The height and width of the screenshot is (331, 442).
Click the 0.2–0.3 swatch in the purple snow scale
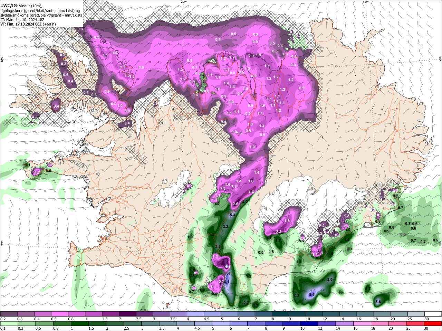(x=9, y=314)
